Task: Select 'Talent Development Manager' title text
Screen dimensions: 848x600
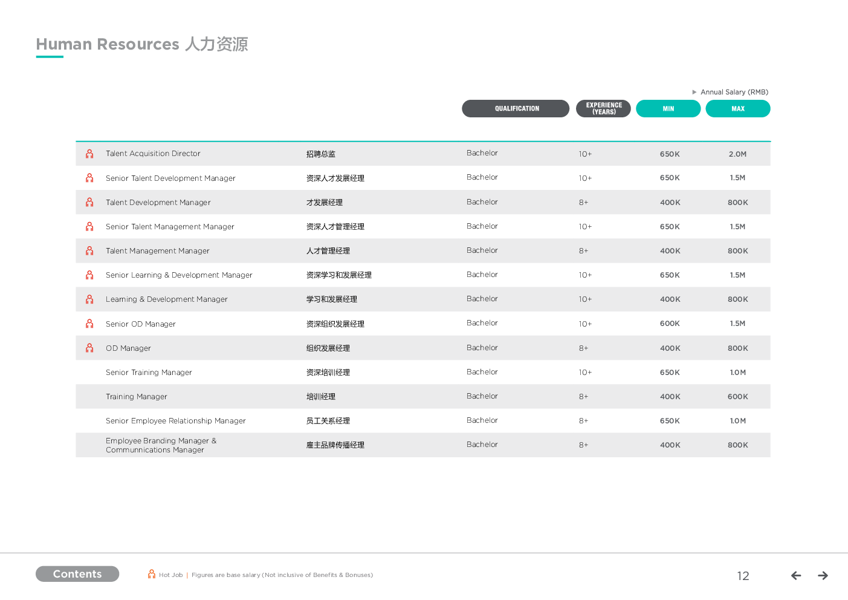Action: tap(158, 203)
